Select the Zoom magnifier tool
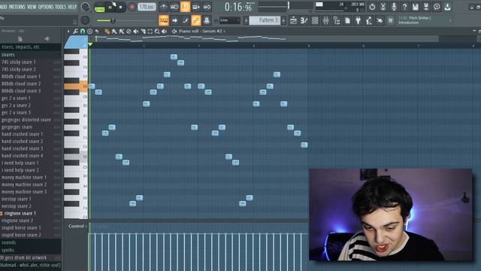This screenshot has height=271, width=481. coord(157,32)
